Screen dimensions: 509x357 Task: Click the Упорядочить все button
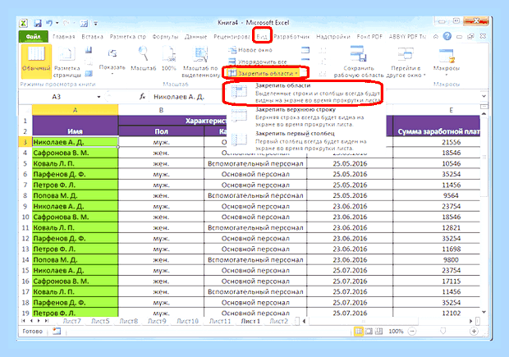coord(258,62)
